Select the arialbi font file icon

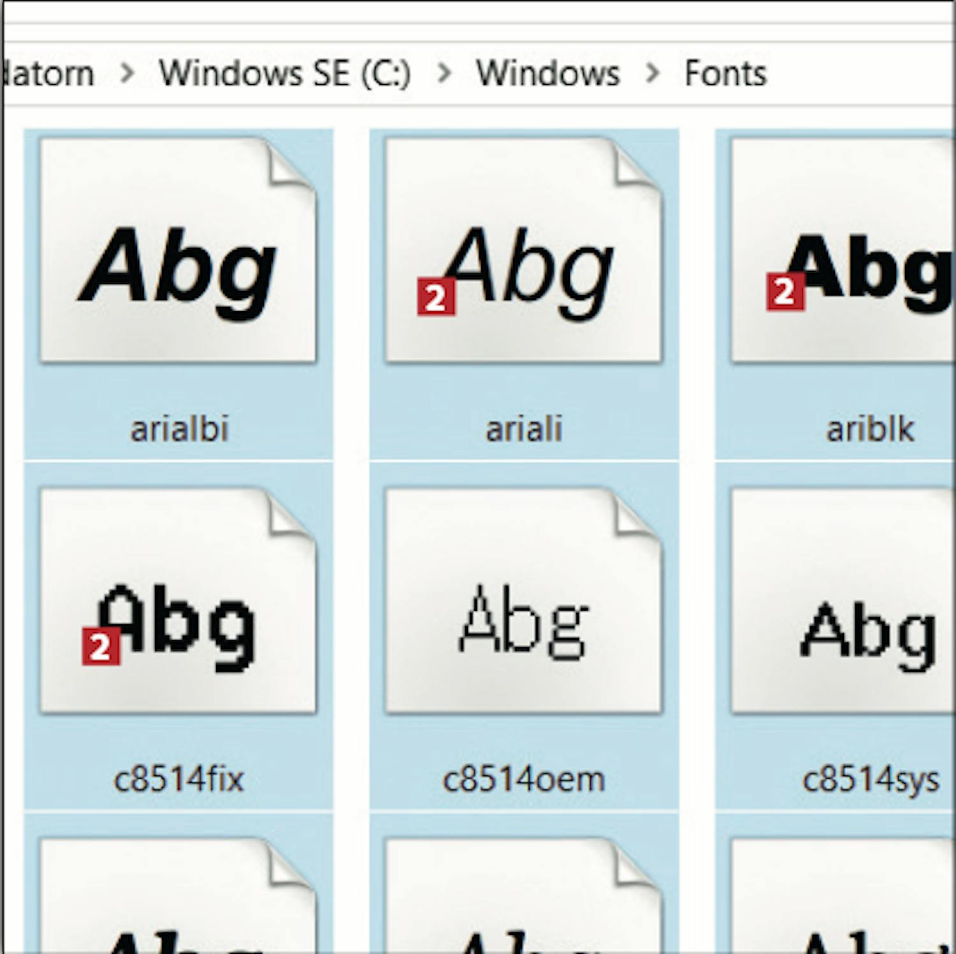pyautogui.click(x=178, y=251)
